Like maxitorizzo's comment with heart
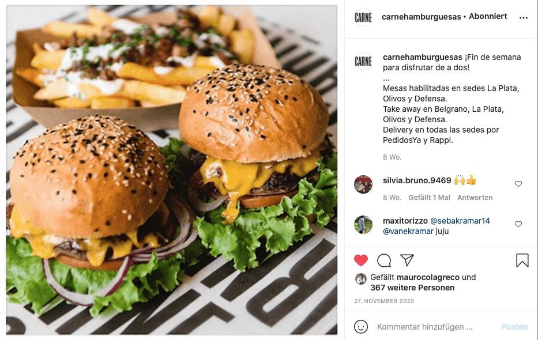Image resolution: width=538 pixels, height=340 pixels. (x=518, y=224)
